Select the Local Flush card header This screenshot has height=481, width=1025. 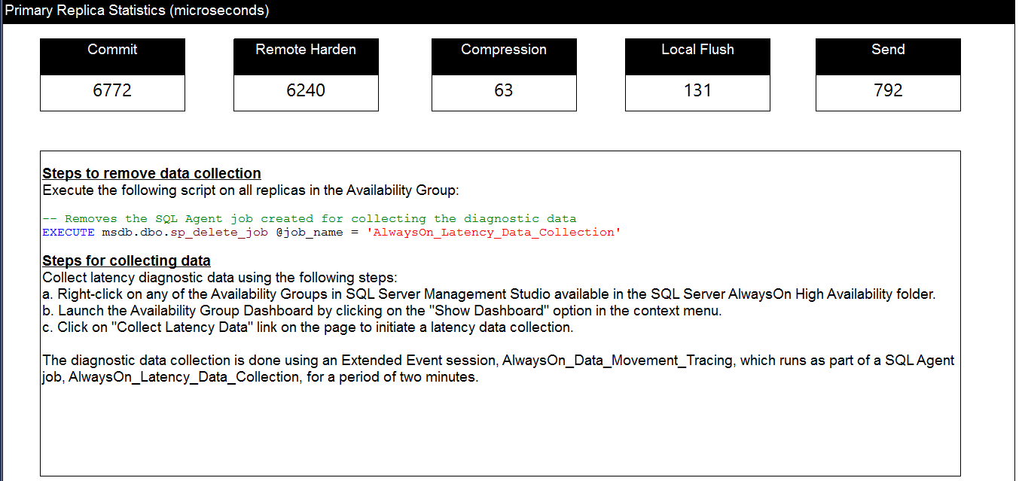tap(697, 50)
